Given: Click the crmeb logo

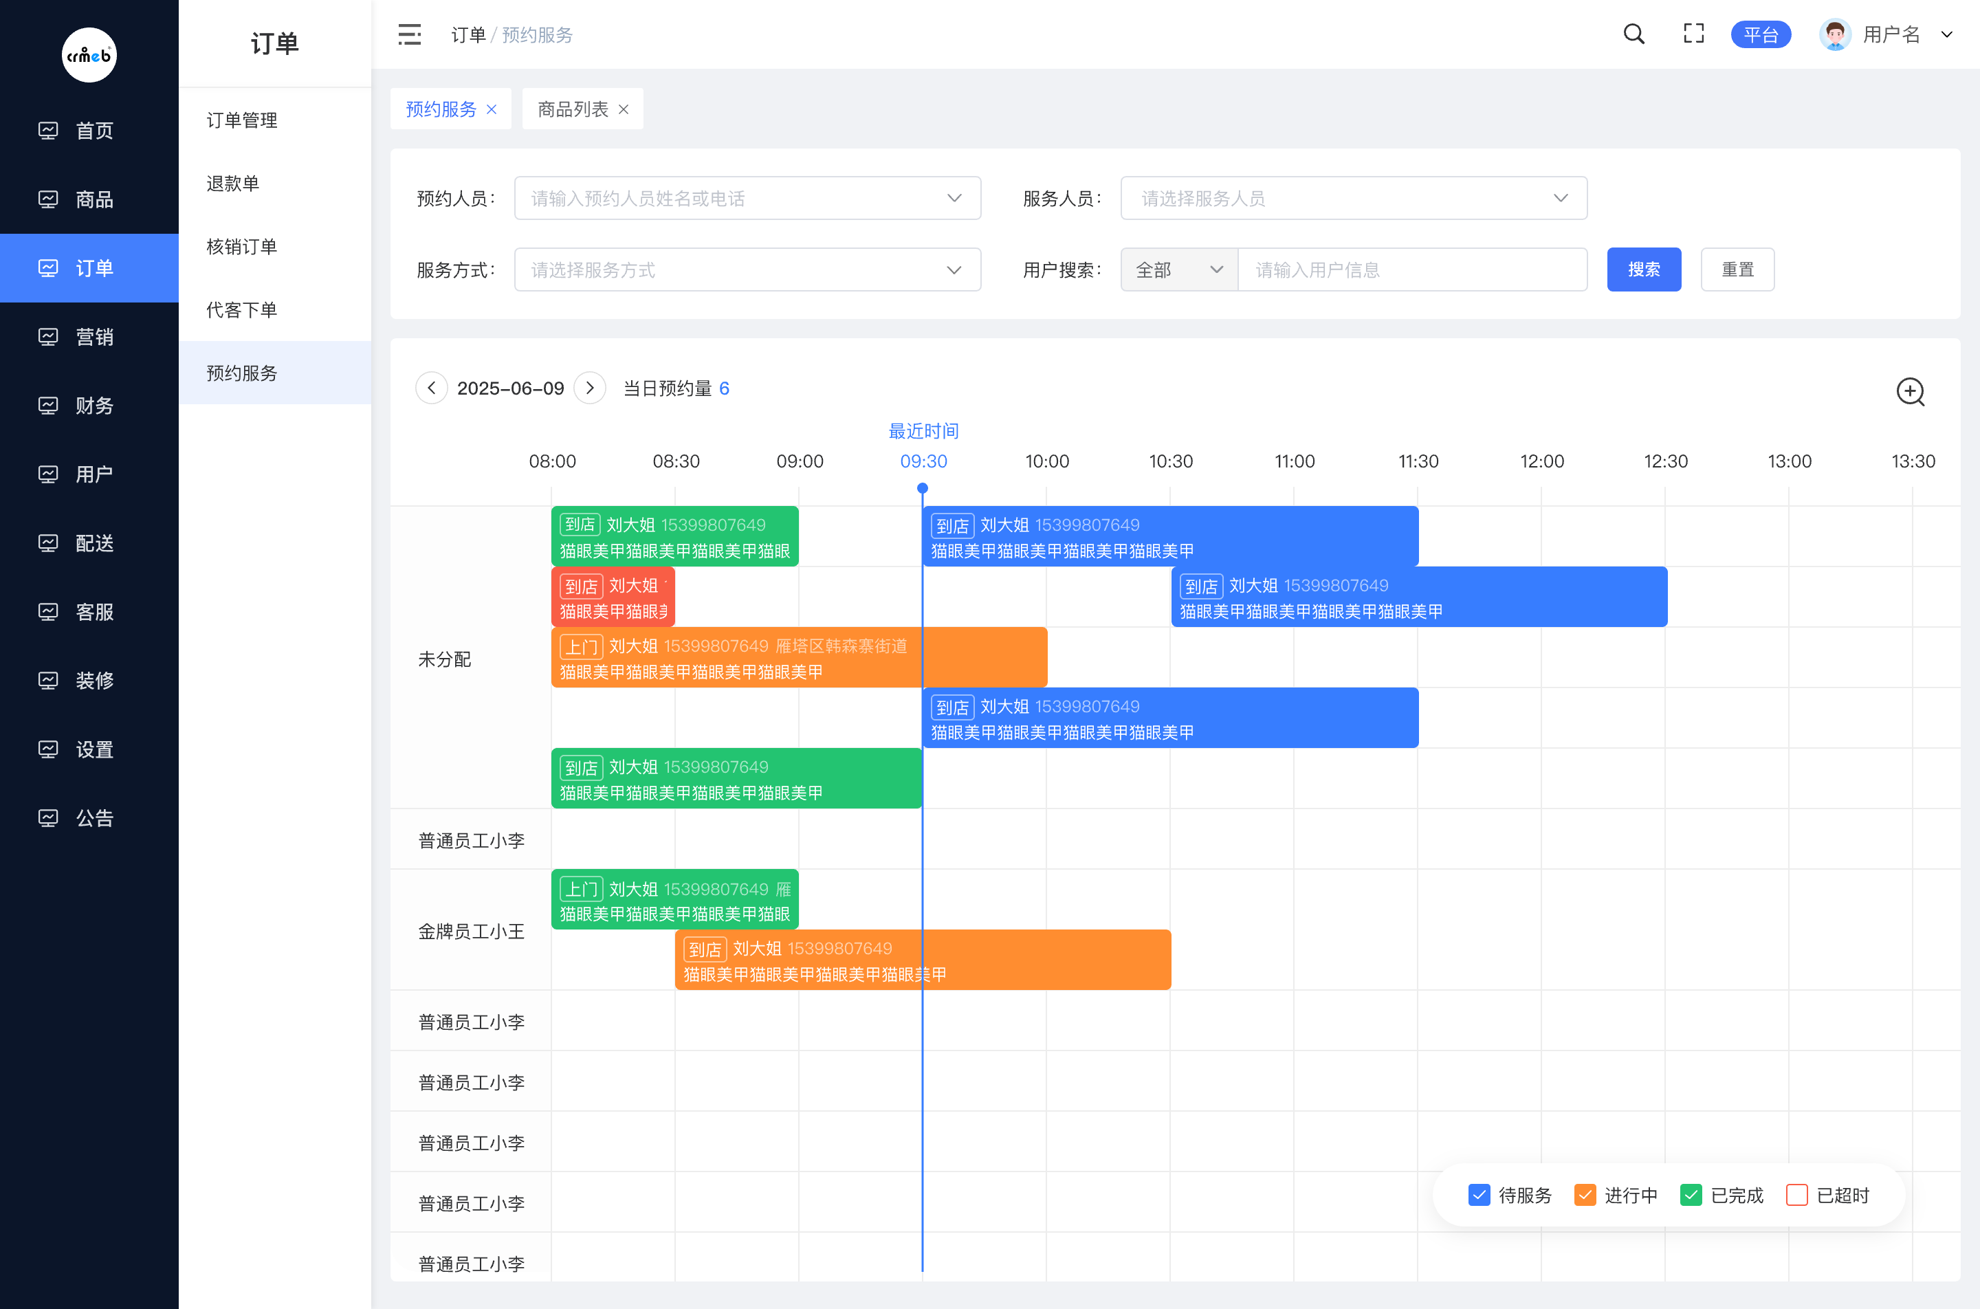Looking at the screenshot, I should coord(89,55).
